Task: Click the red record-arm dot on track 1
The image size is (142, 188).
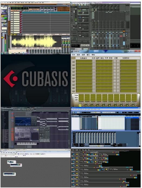Action: (21, 12)
